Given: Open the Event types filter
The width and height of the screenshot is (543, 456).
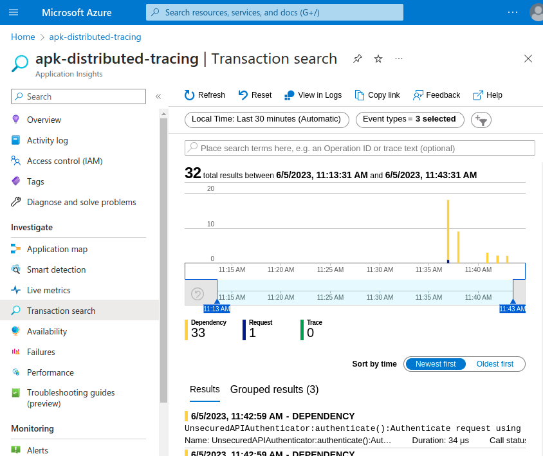Looking at the screenshot, I should point(410,120).
